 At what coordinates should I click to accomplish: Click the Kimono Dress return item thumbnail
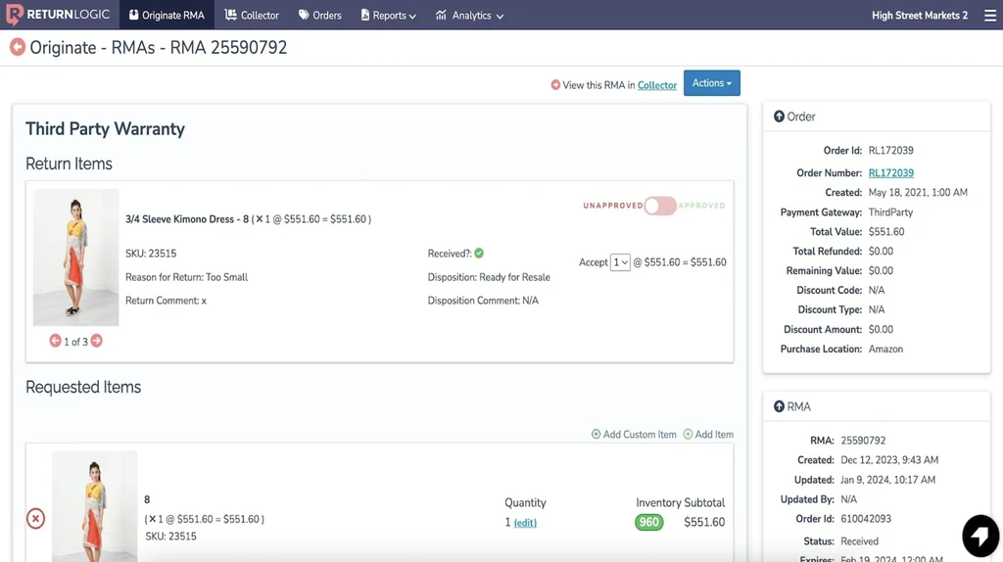point(75,258)
